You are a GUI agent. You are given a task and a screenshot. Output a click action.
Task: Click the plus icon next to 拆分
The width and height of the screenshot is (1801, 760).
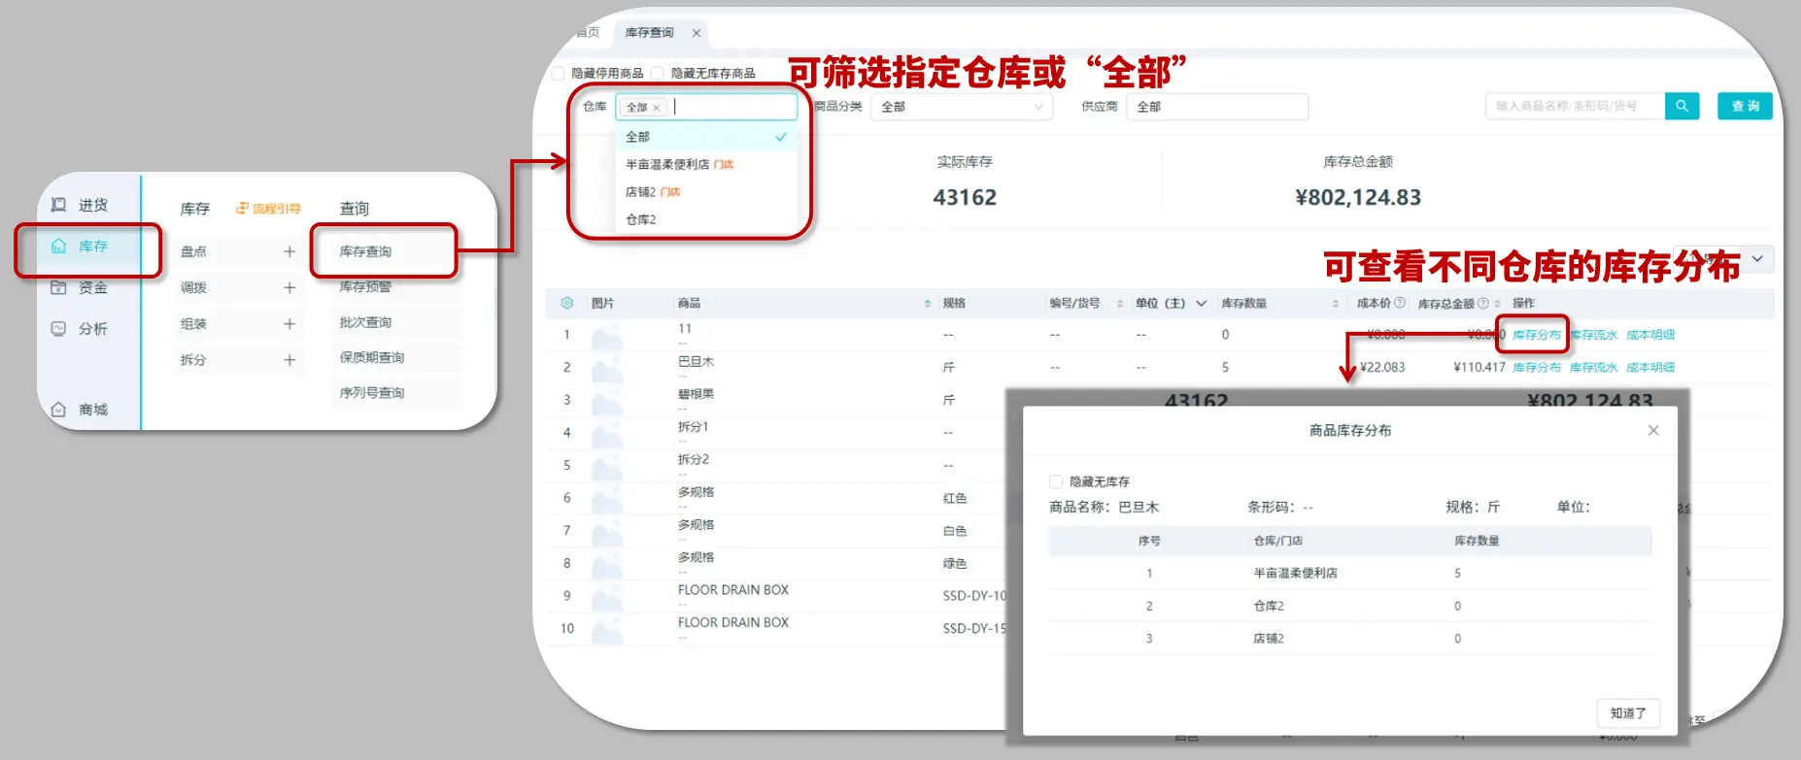click(289, 359)
